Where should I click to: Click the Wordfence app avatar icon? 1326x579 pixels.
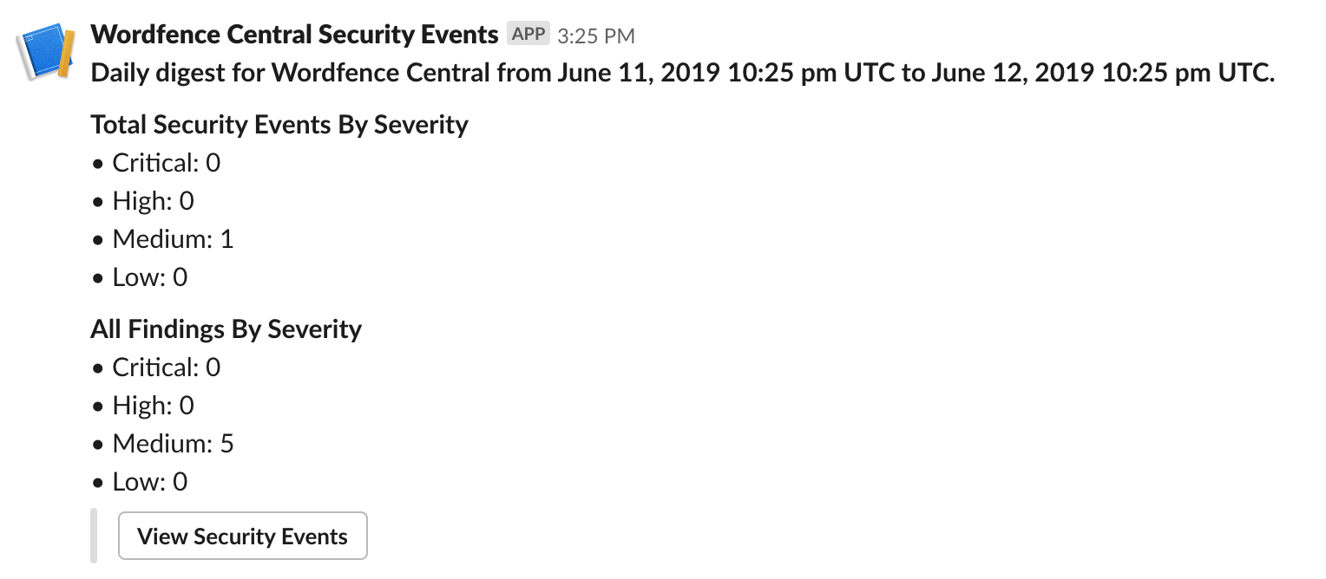coord(45,52)
